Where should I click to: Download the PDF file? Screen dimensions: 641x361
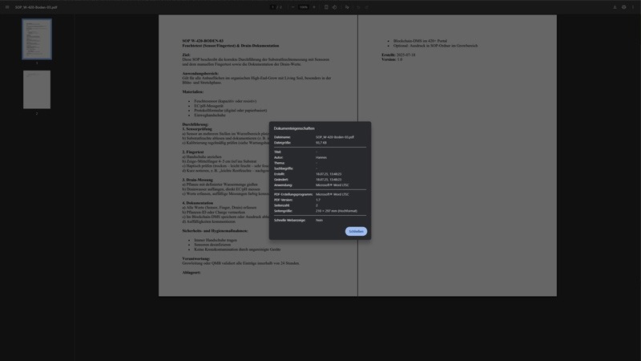click(x=615, y=7)
